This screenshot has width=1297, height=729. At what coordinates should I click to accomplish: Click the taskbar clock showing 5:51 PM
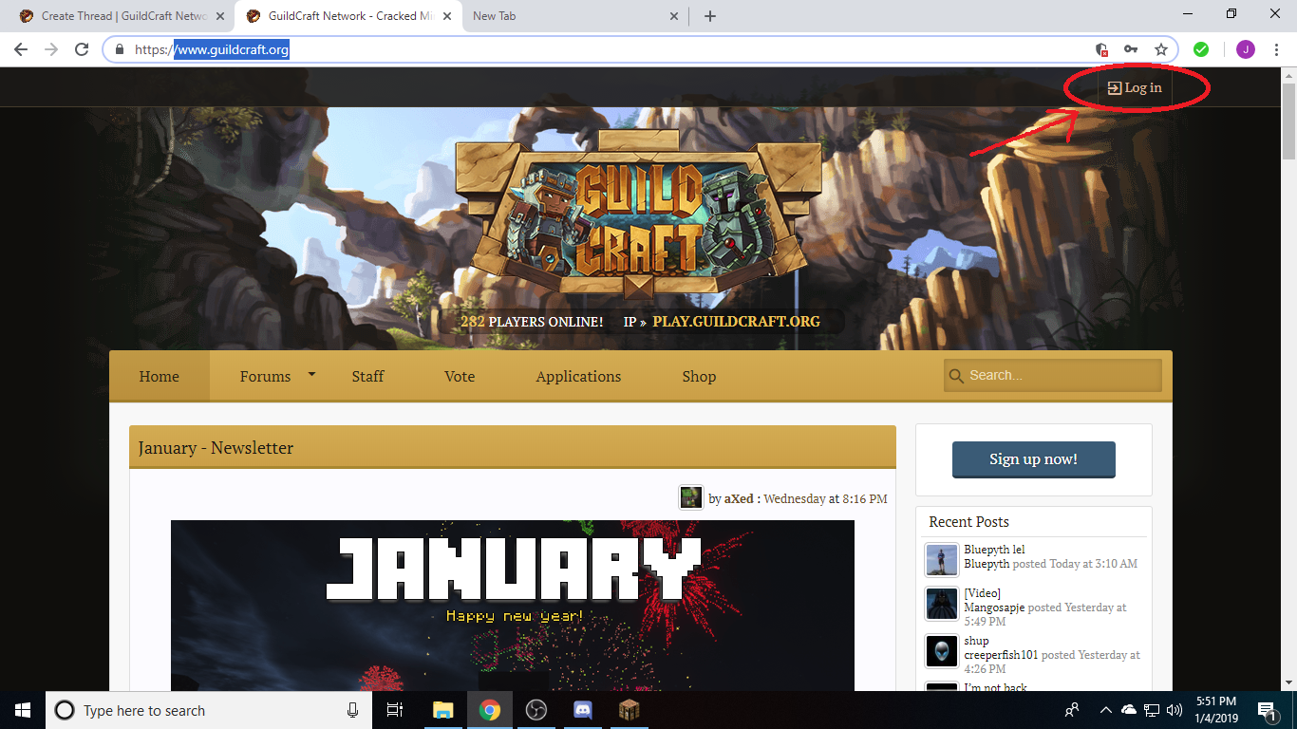(1214, 710)
